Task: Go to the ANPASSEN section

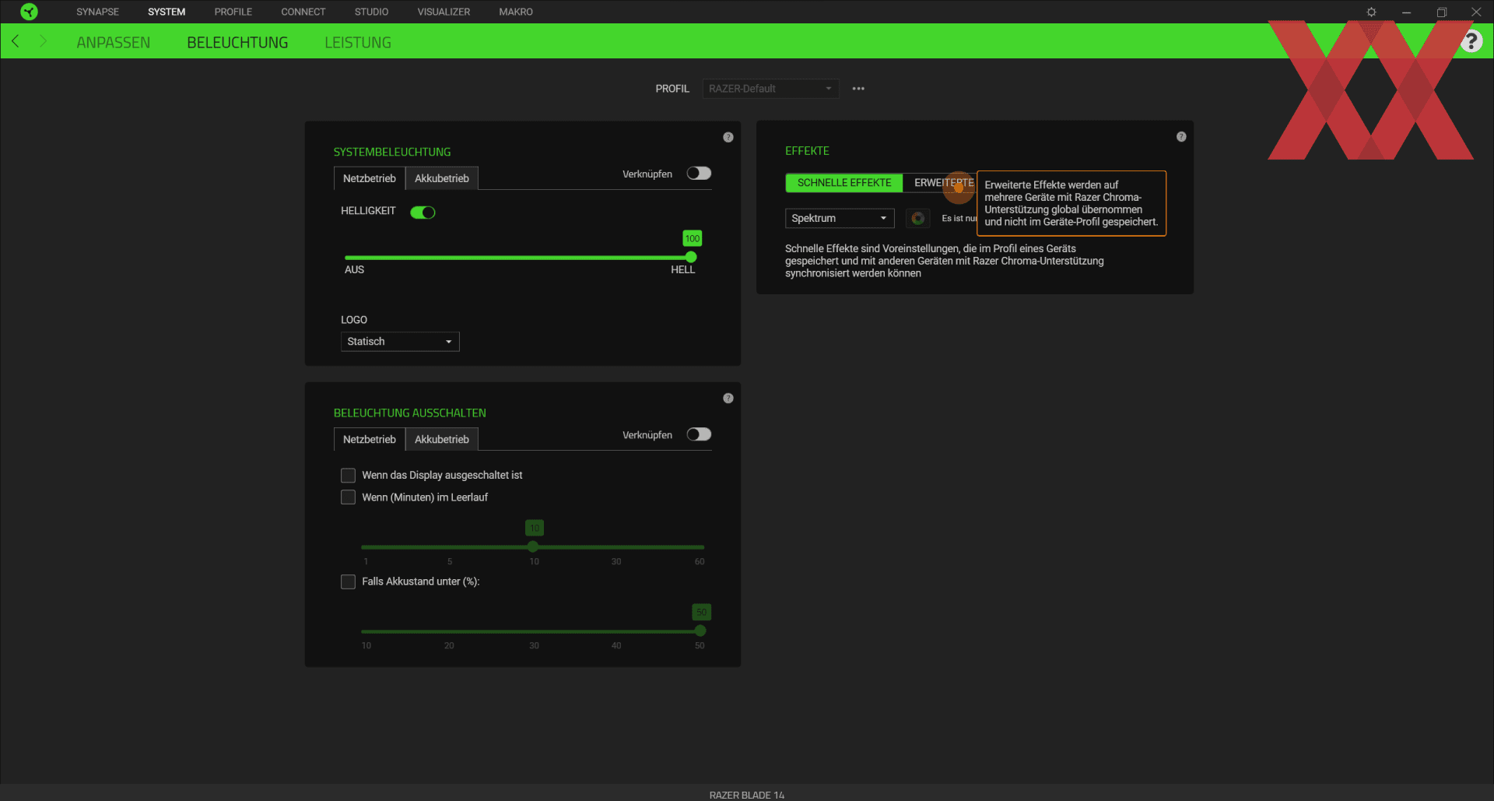Action: pyautogui.click(x=114, y=42)
